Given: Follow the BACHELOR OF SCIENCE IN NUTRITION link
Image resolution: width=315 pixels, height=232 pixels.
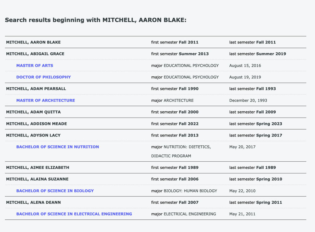Looking at the screenshot, I should 58,147.
